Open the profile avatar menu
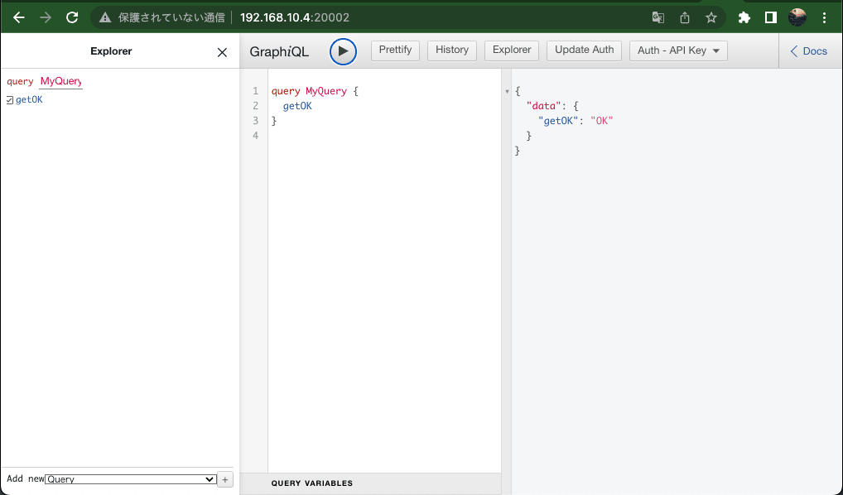The height and width of the screenshot is (495, 843). coord(797,17)
